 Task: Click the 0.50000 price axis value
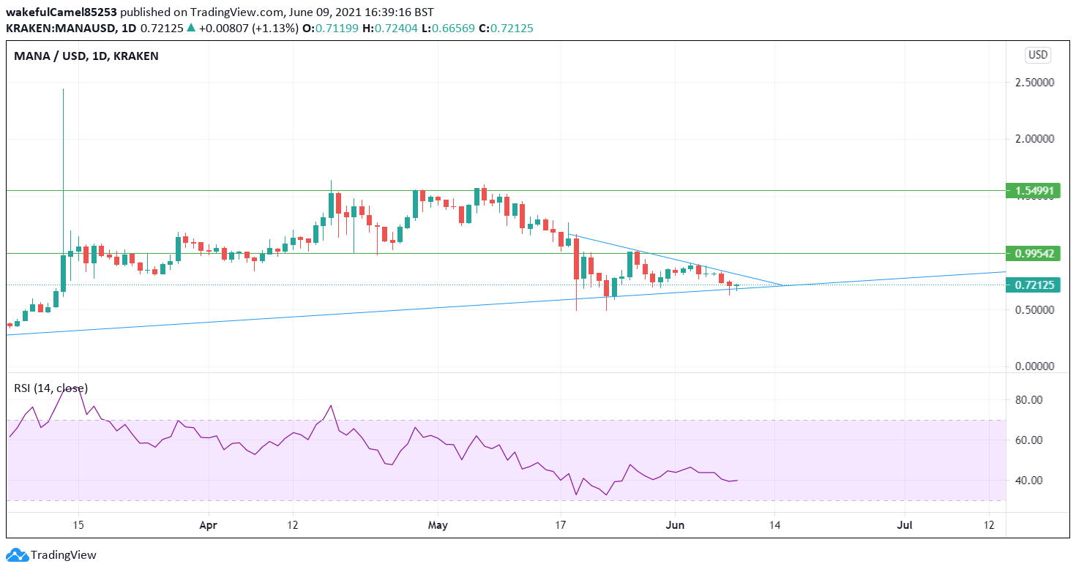(x=1034, y=310)
